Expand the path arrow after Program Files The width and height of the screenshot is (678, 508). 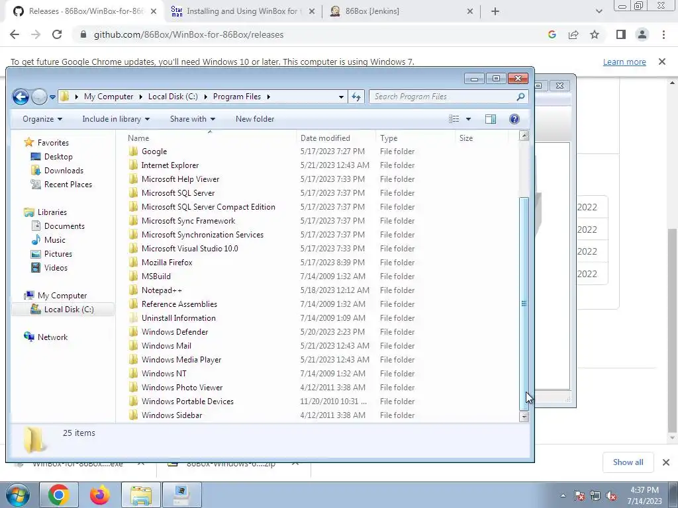269,97
